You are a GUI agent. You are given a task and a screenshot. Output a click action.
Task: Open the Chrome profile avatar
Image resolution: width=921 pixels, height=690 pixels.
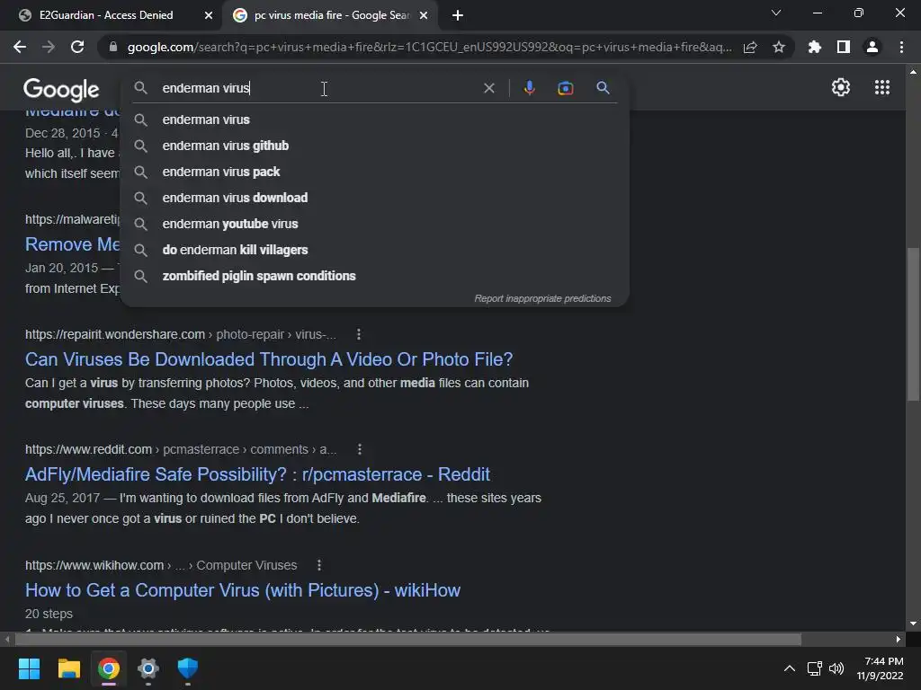pyautogui.click(x=872, y=47)
